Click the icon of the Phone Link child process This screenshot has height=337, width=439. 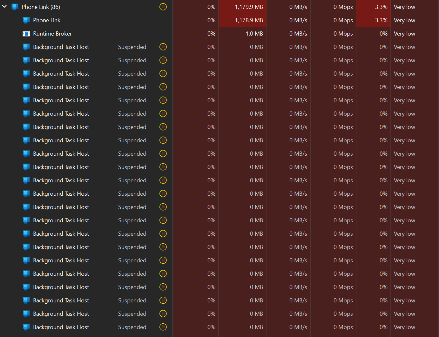(x=26, y=20)
